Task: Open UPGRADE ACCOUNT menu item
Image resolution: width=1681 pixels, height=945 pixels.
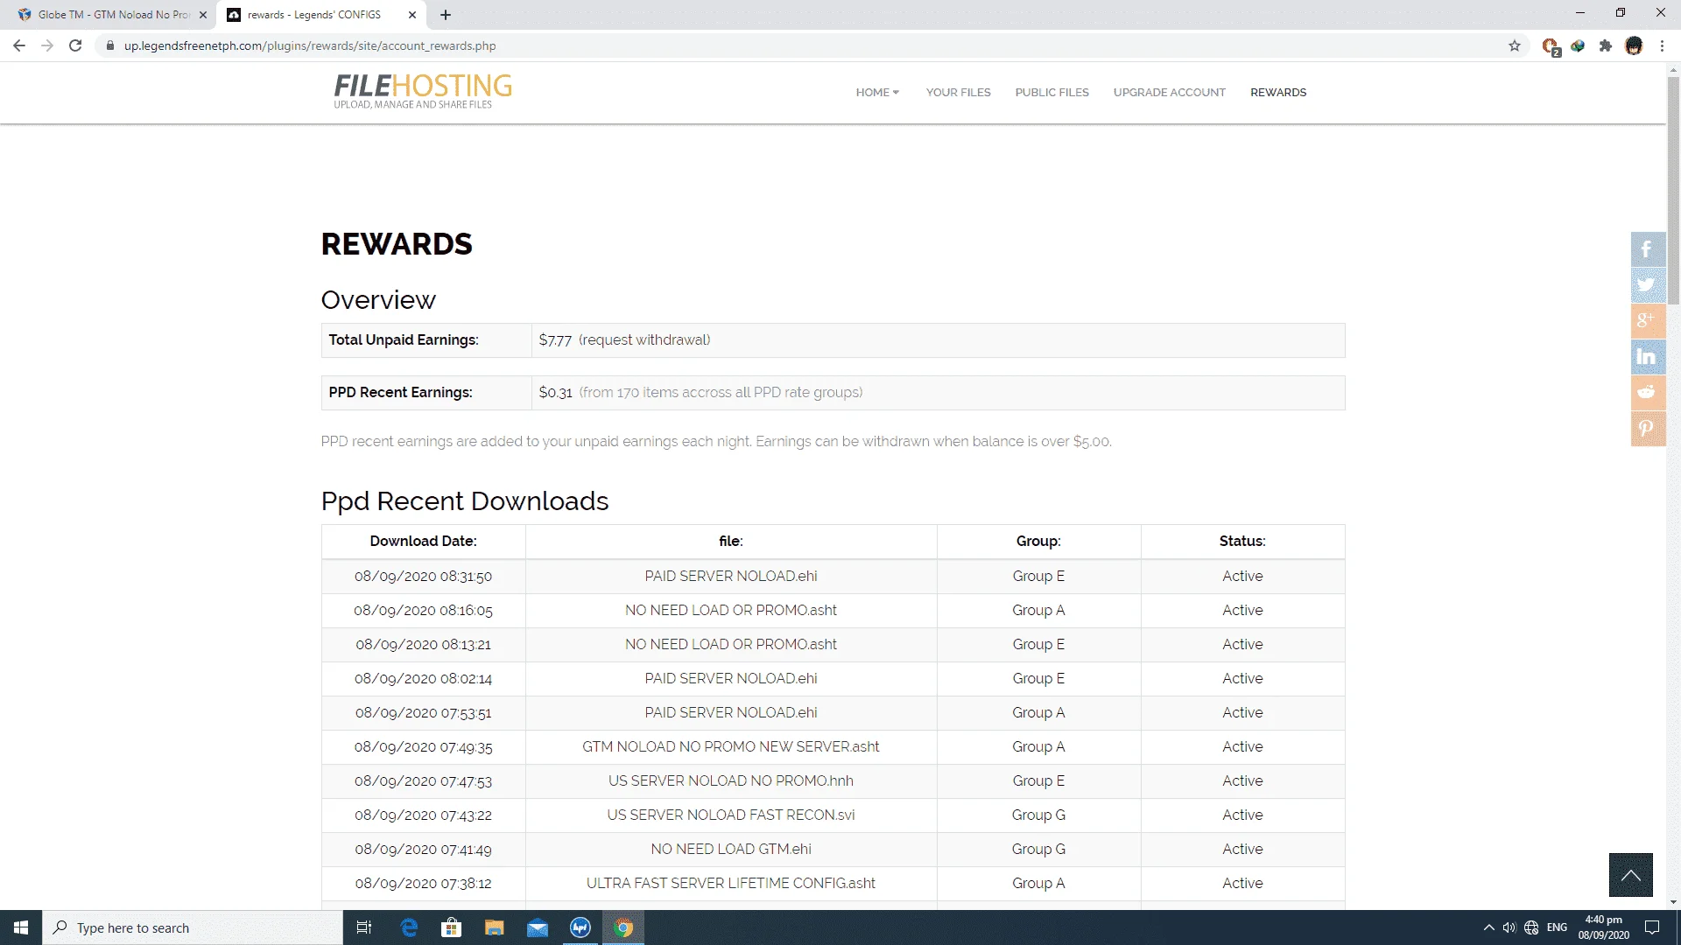Action: coord(1169,92)
